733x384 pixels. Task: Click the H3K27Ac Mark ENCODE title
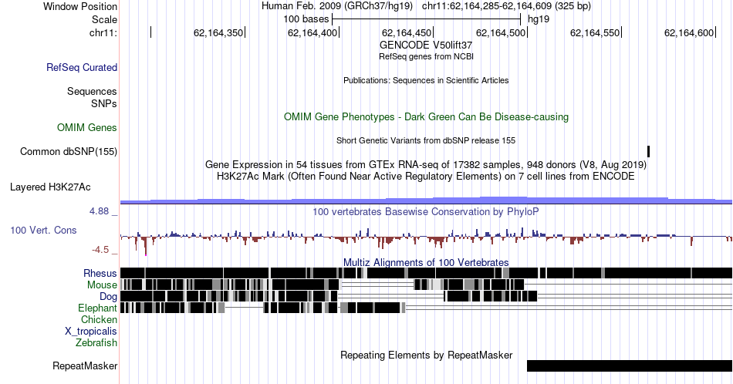426,176
